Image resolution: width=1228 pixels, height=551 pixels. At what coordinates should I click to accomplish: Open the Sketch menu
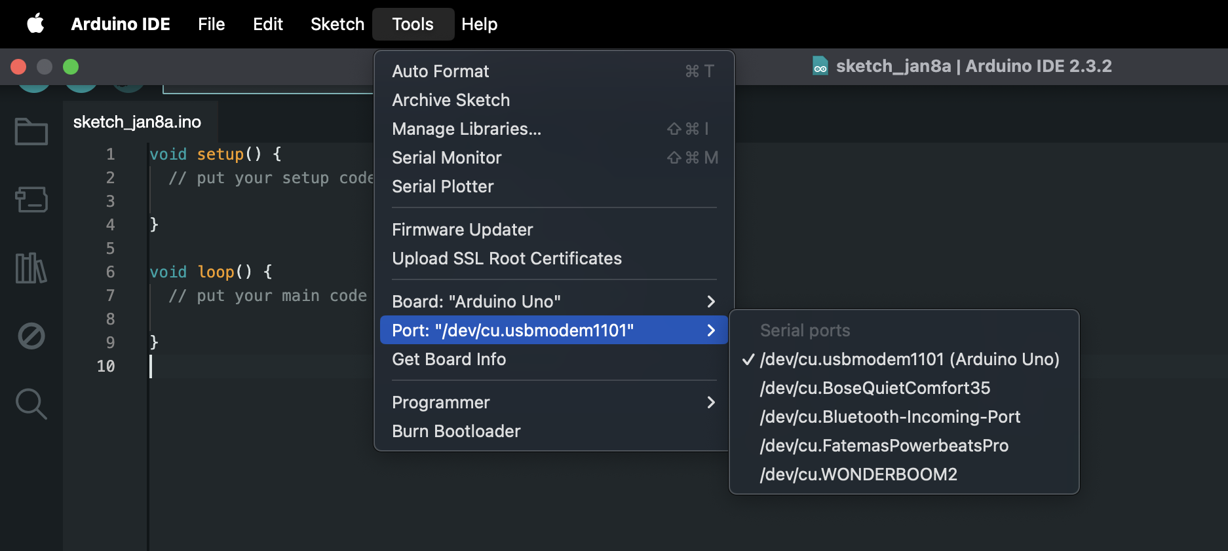click(x=337, y=24)
